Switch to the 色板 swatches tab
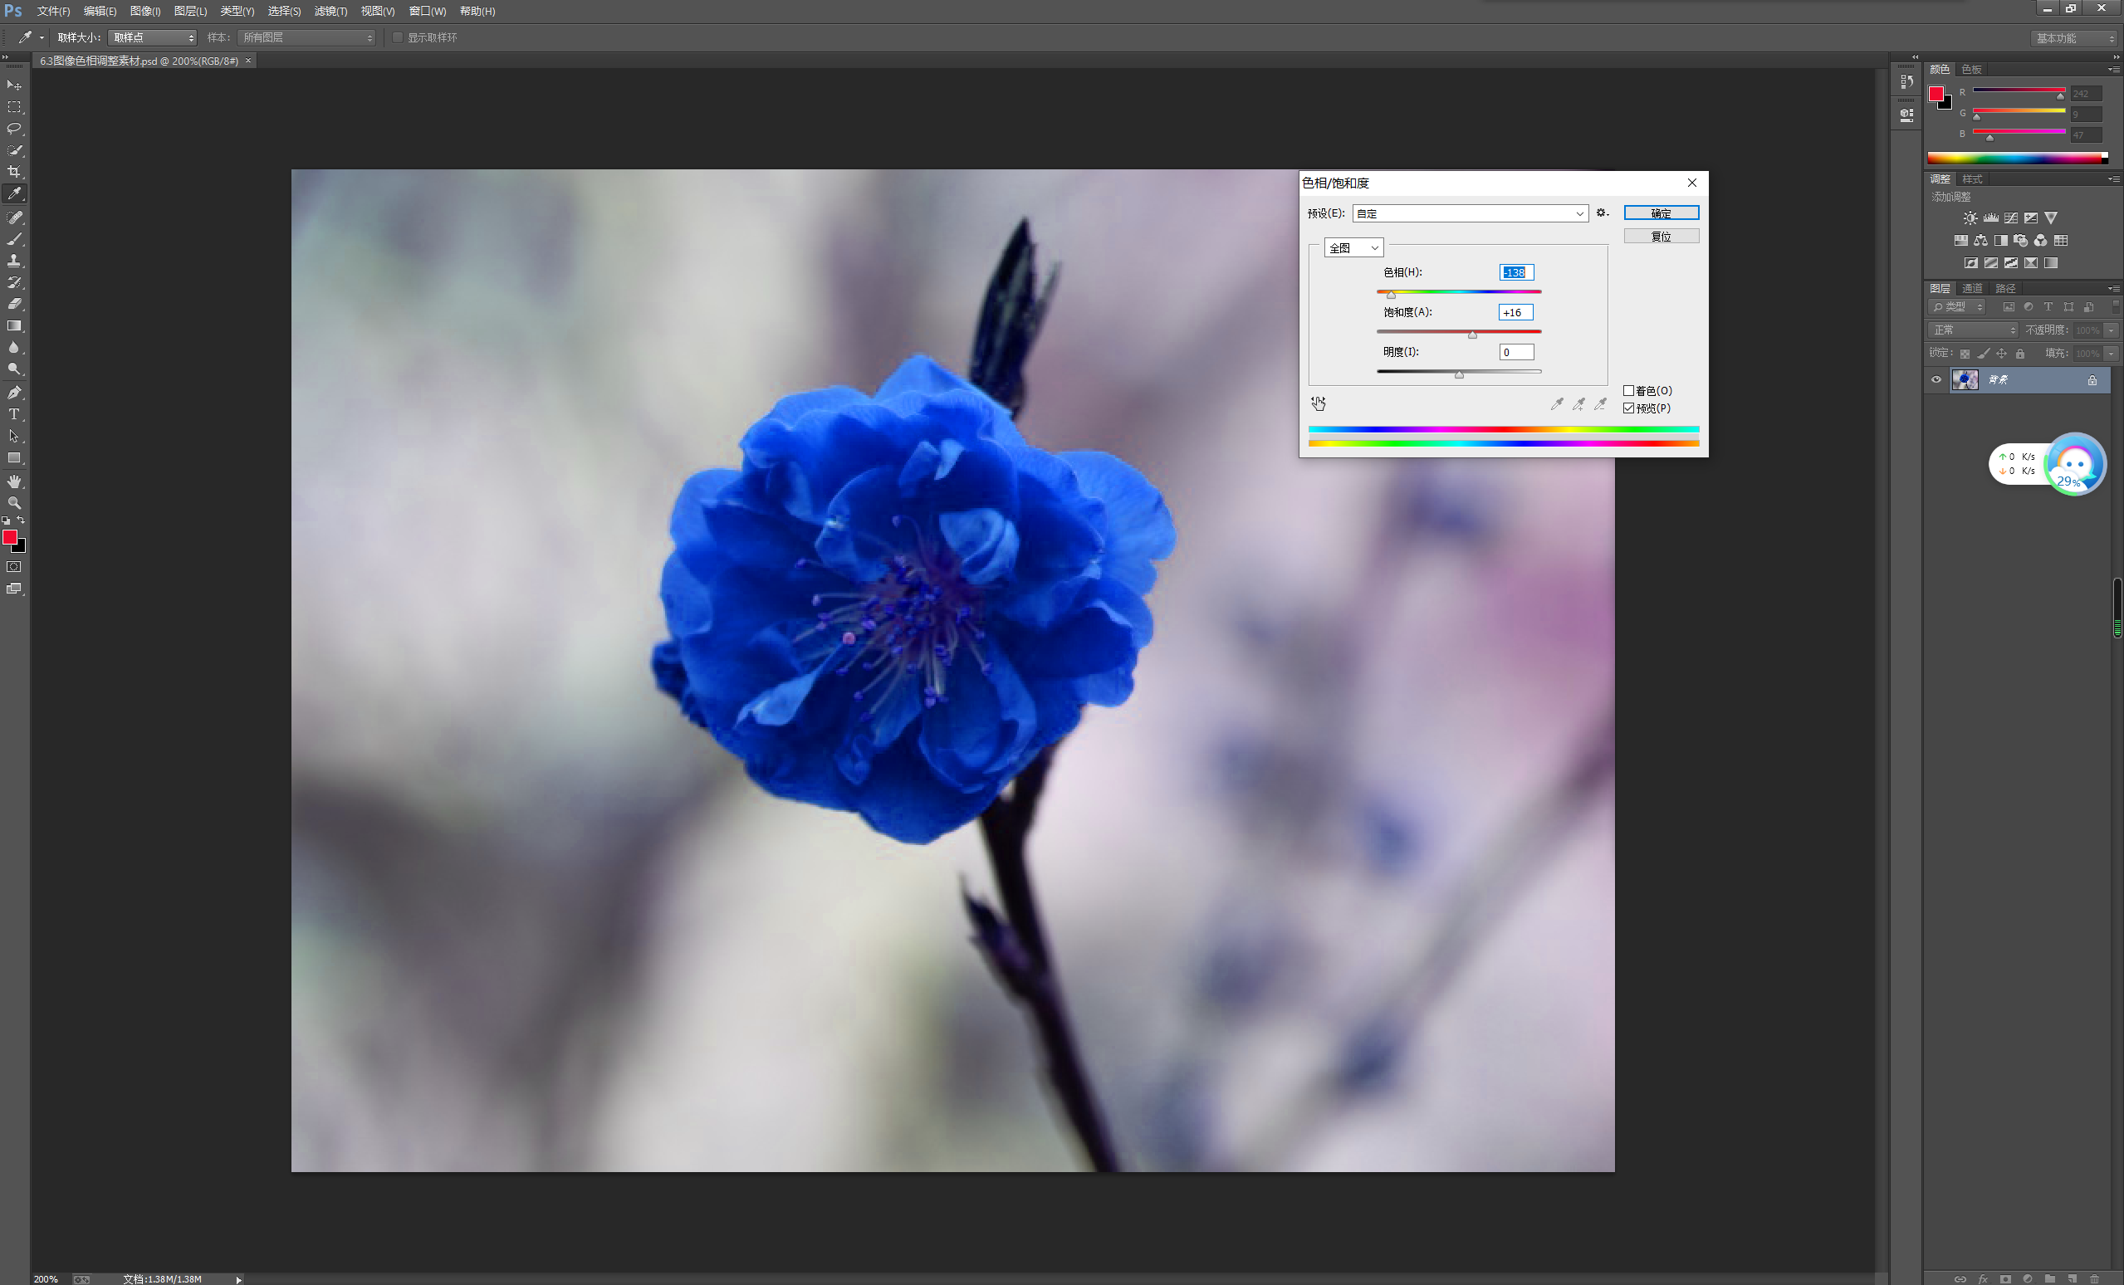Image resolution: width=2124 pixels, height=1285 pixels. [x=1971, y=69]
